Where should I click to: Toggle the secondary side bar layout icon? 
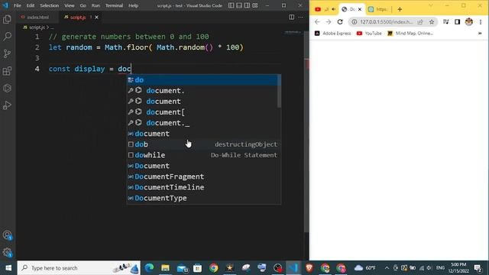tap(247, 5)
